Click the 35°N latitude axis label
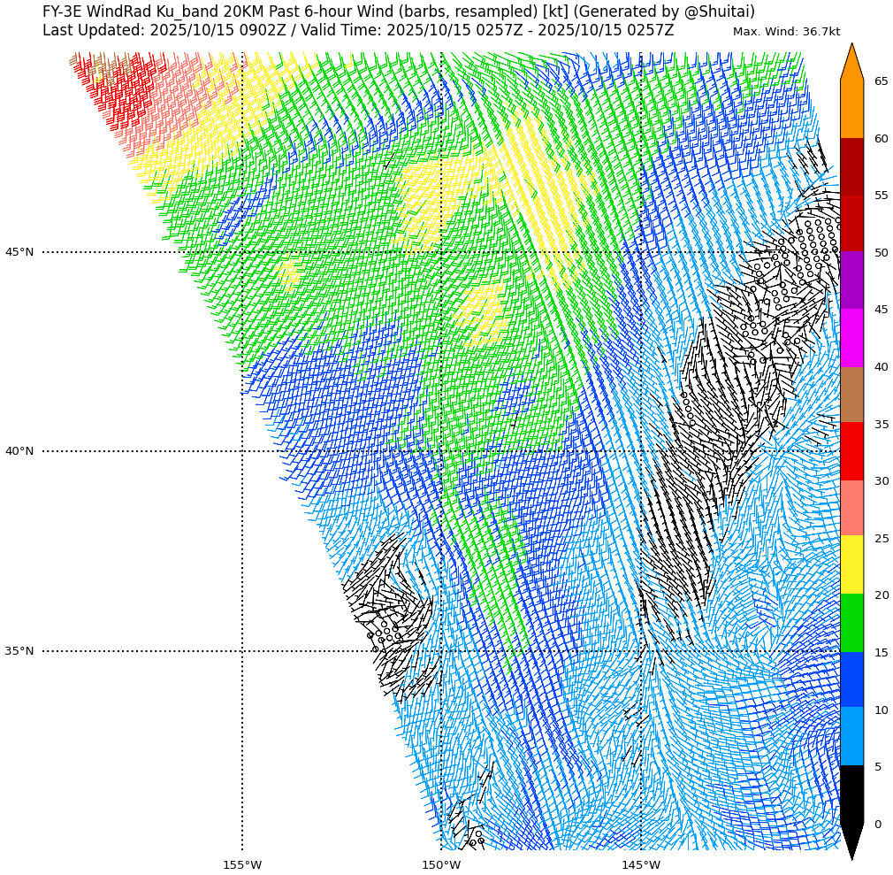 pyautogui.click(x=19, y=651)
